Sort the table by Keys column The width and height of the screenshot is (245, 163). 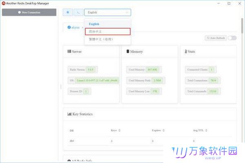[119, 130]
